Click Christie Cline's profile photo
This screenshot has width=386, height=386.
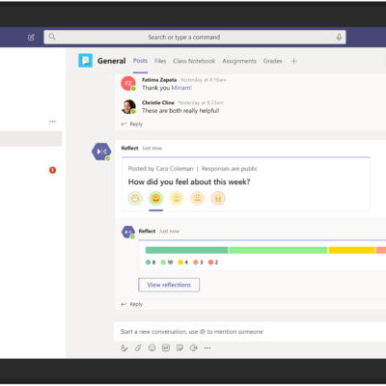coord(128,106)
